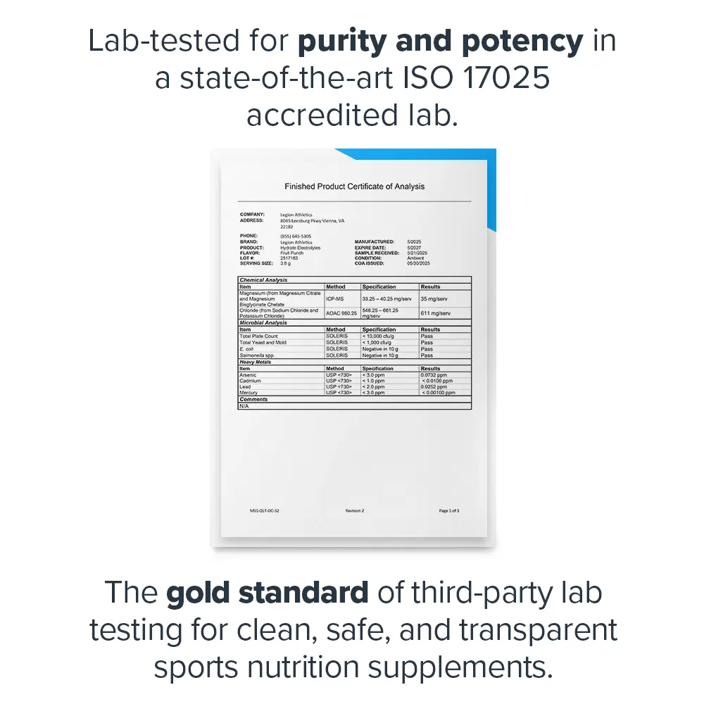This screenshot has height=704, width=704.
Task: Click the "Finished Product Certificate of Analysis" title
Action: tap(354, 187)
